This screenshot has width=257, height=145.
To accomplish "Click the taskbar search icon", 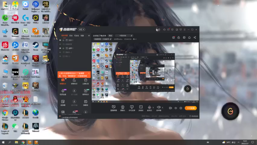I will coord(10,142).
